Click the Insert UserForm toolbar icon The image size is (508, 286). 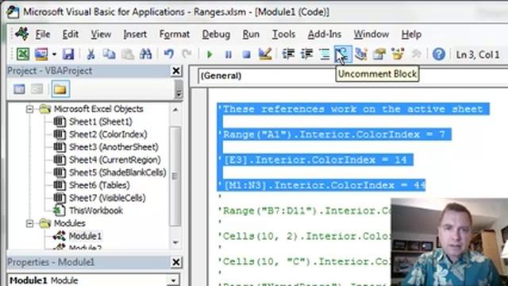click(x=41, y=54)
